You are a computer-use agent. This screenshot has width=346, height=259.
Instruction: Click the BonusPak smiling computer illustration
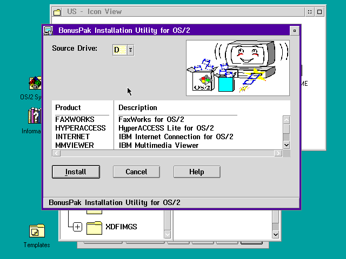point(238,68)
